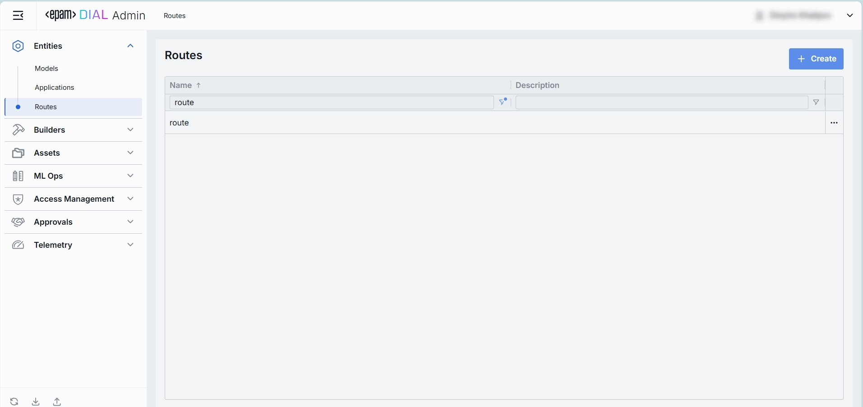Expand the Access Management section chevron
Viewport: 863px width, 407px height.
[x=130, y=199]
